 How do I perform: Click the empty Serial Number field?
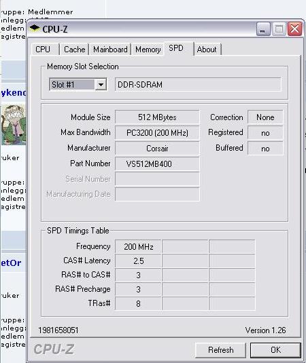pos(157,179)
